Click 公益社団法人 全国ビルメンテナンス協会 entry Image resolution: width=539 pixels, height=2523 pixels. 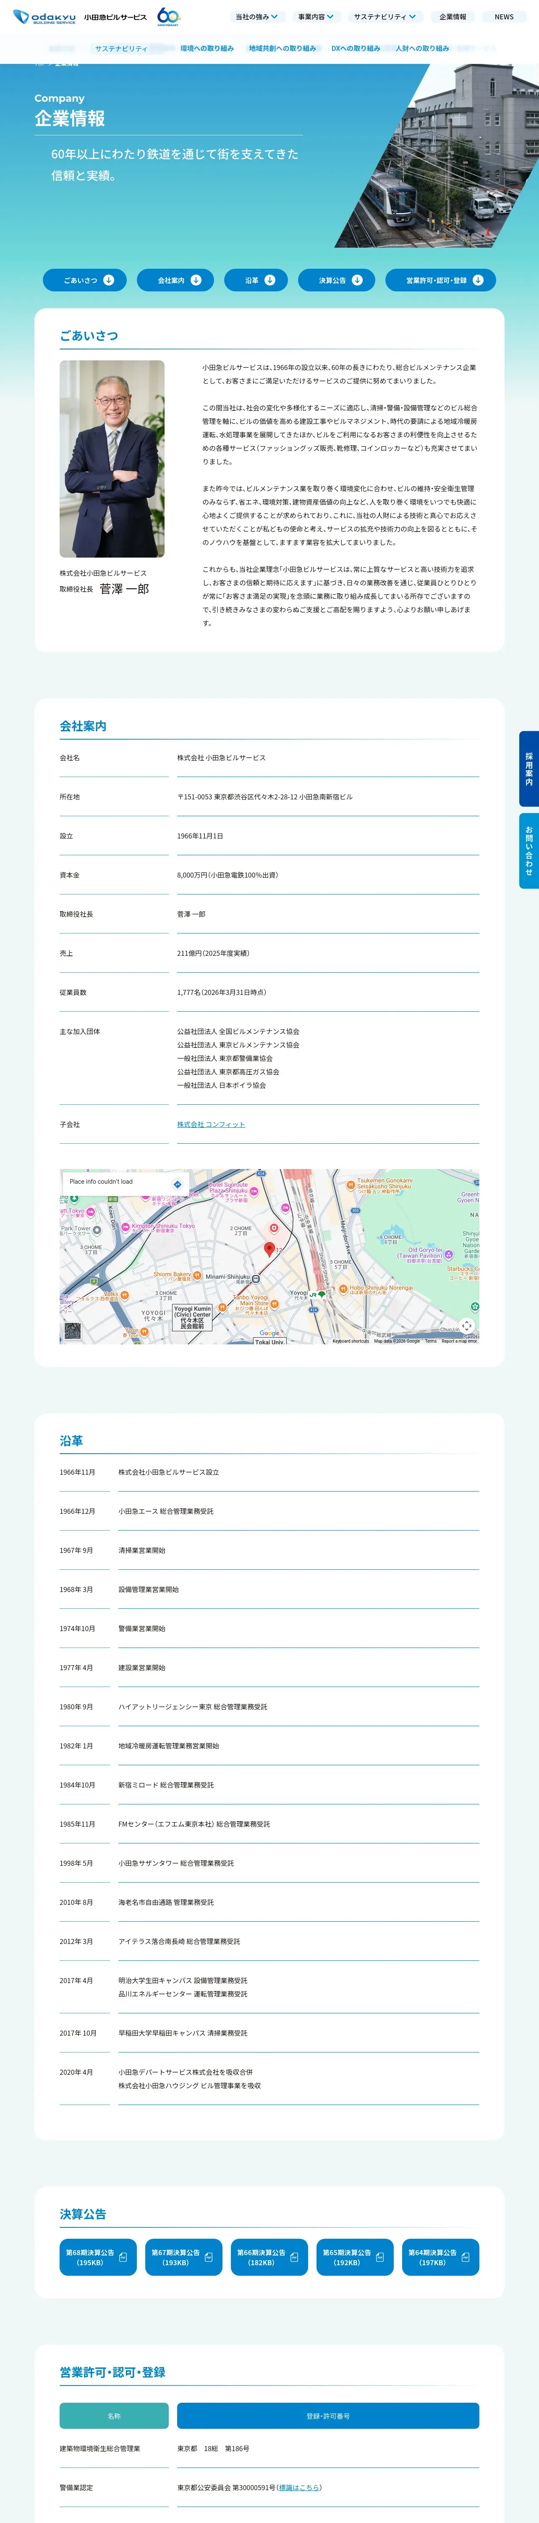point(239,1031)
